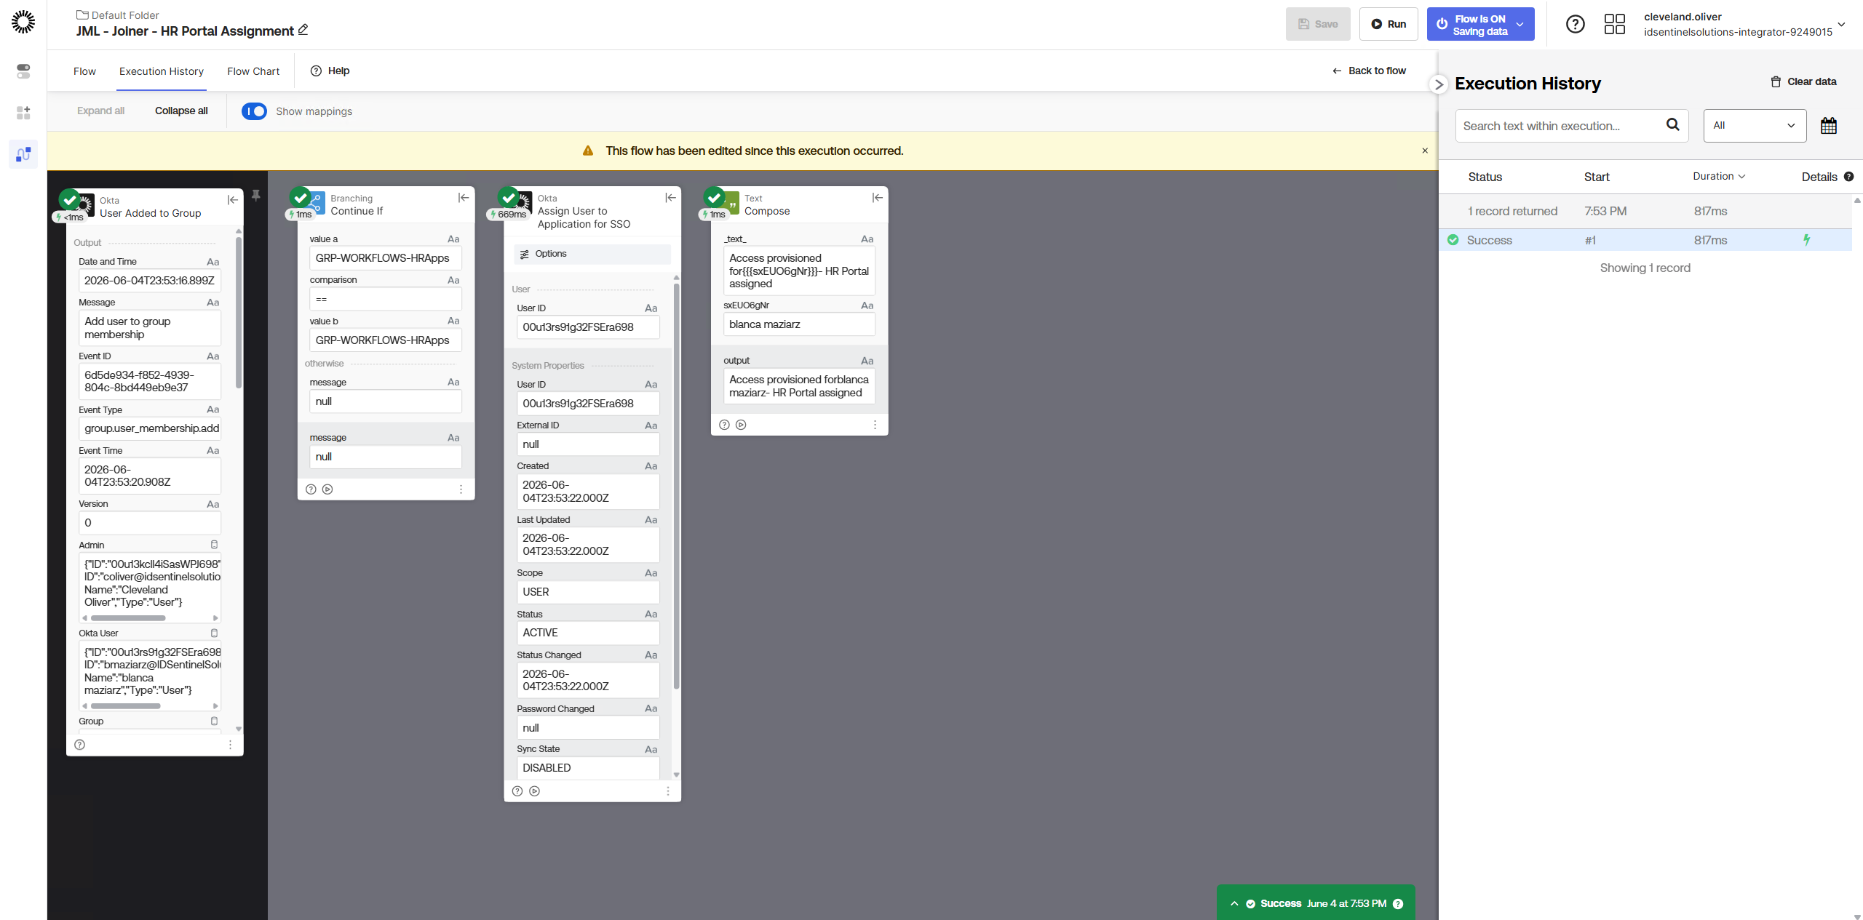Click the Showing 1 record text
The height and width of the screenshot is (920, 1863).
1645,268
